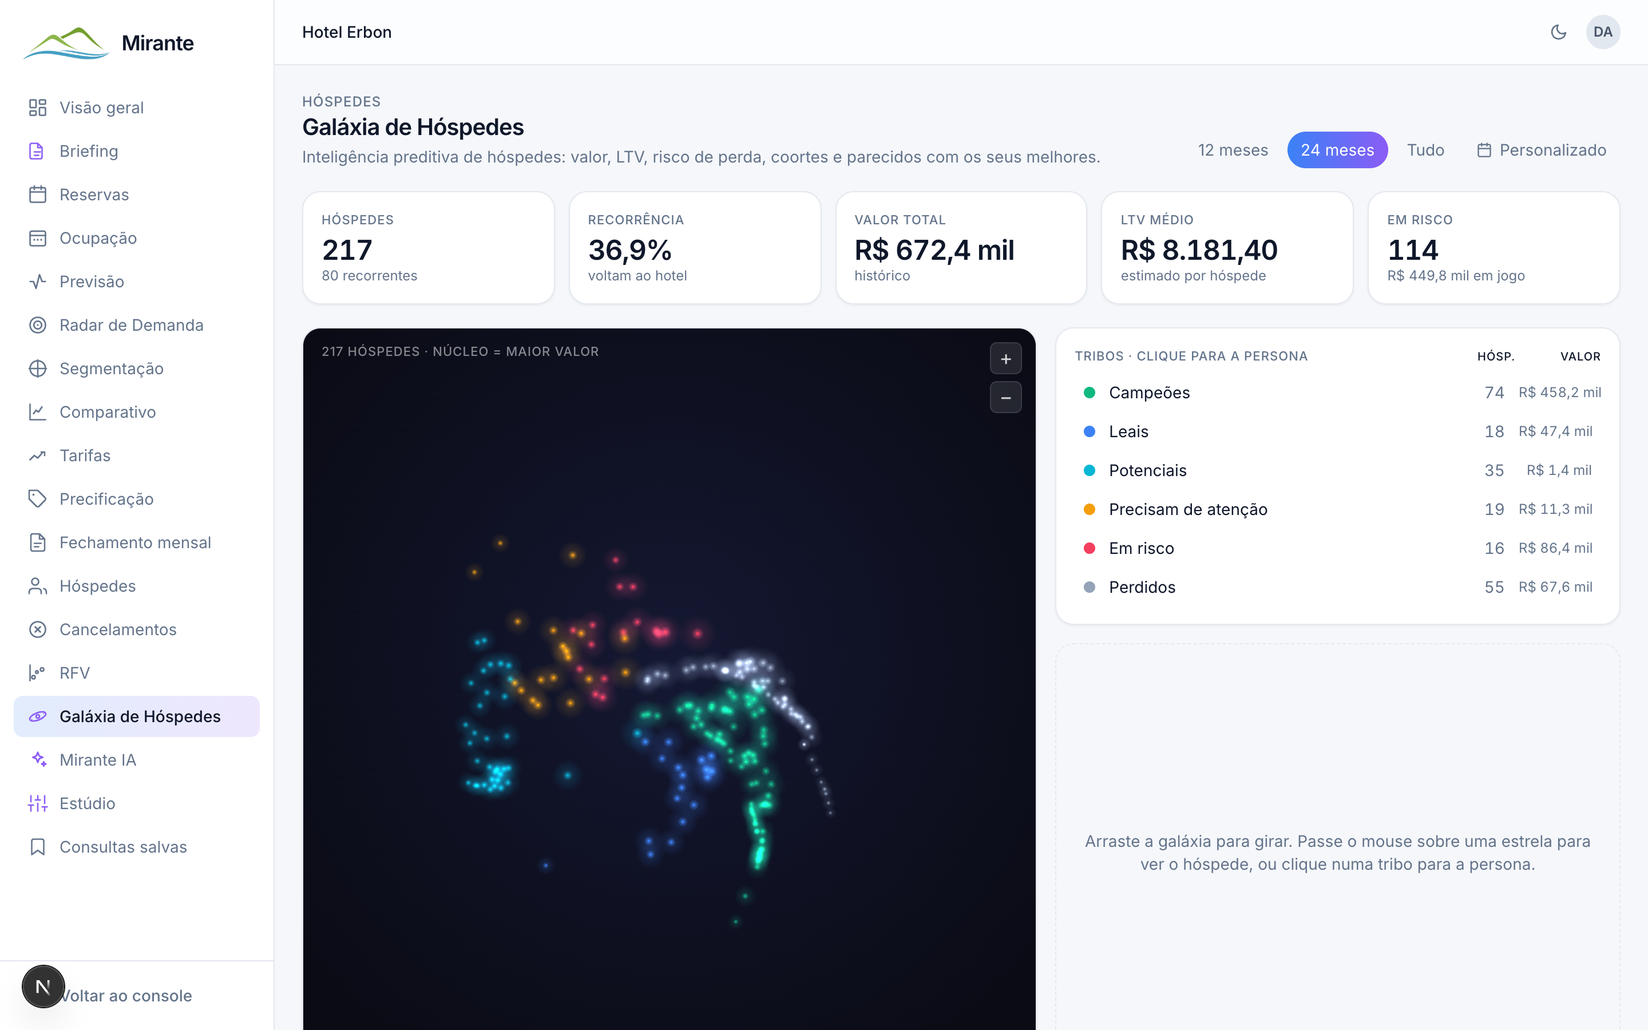Open the Campeões tribe persona

1337,393
